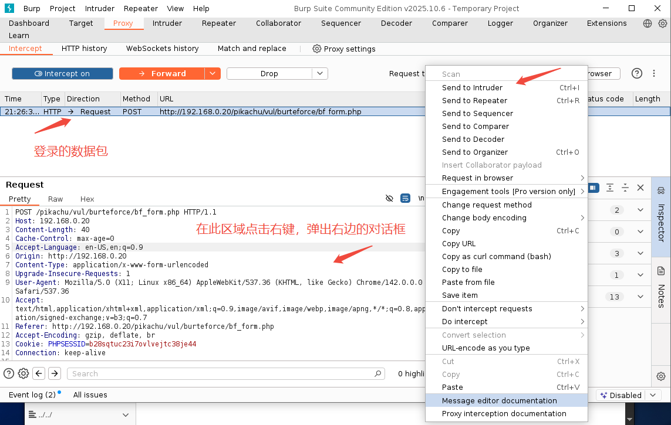Viewport: 671px width, 425px height.
Task: Click Message editor documentation entry
Action: [507, 400]
